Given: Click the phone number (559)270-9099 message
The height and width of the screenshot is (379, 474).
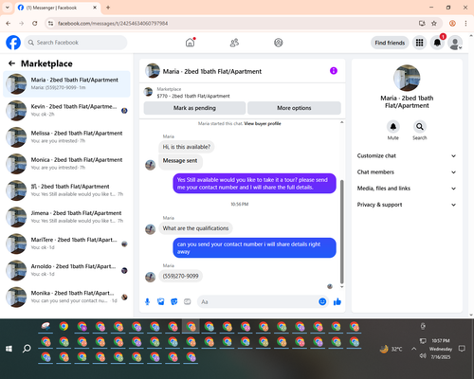Looking at the screenshot, I should pos(180,276).
